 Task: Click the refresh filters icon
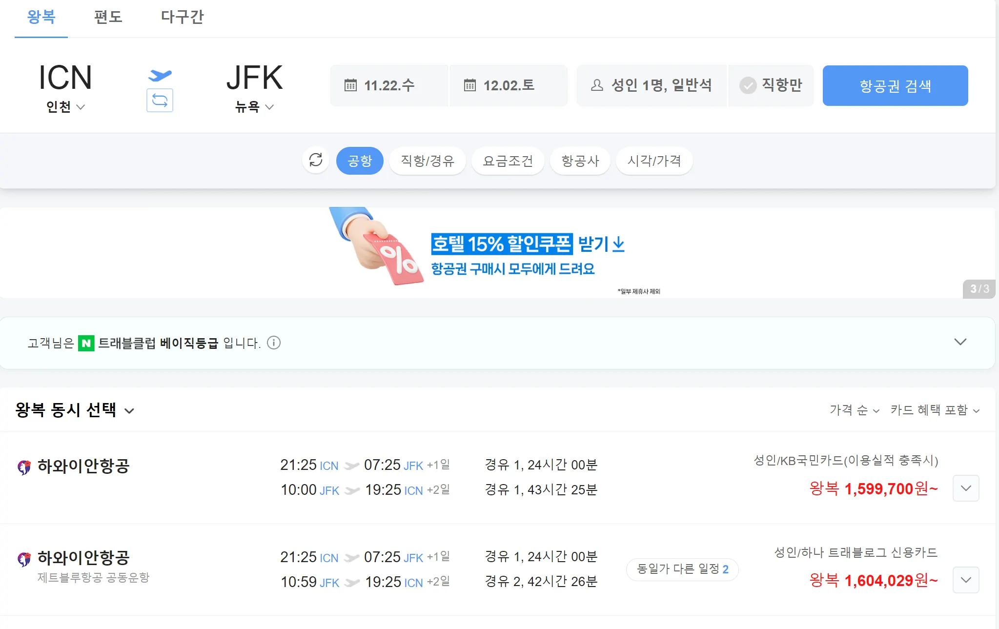coord(316,160)
